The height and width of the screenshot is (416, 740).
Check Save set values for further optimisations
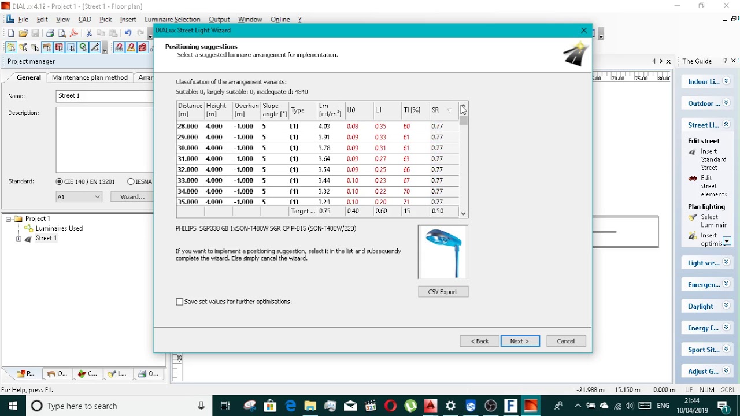tap(180, 302)
